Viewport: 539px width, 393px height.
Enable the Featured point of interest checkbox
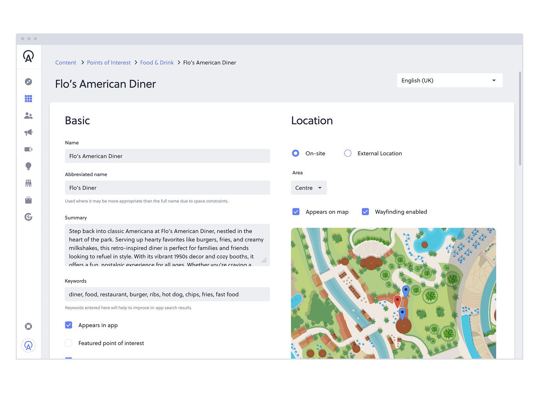pyautogui.click(x=68, y=343)
